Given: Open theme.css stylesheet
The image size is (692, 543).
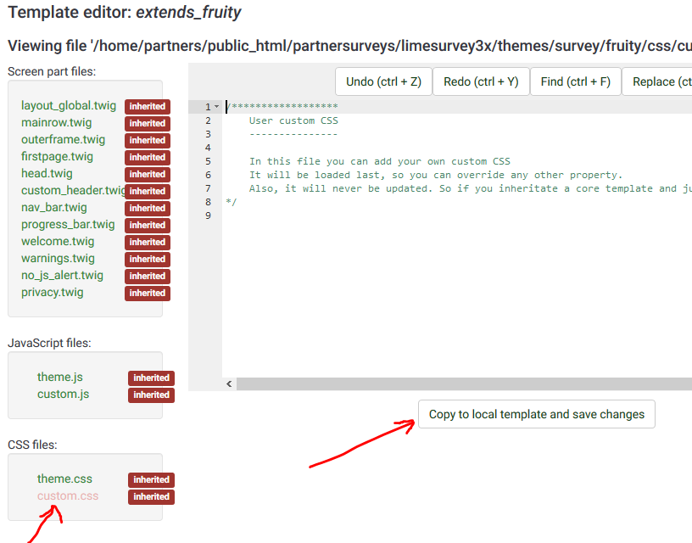Looking at the screenshot, I should click(x=64, y=479).
